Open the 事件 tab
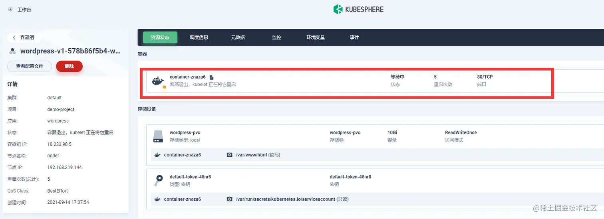Screen dimensions: 604x219 tap(354, 37)
